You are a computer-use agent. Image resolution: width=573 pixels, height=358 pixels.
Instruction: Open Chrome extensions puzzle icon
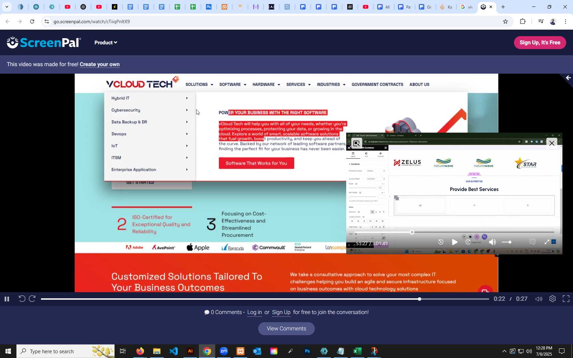[x=523, y=21]
